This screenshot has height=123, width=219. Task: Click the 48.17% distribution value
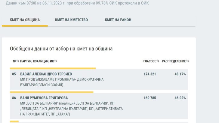(x=180, y=74)
